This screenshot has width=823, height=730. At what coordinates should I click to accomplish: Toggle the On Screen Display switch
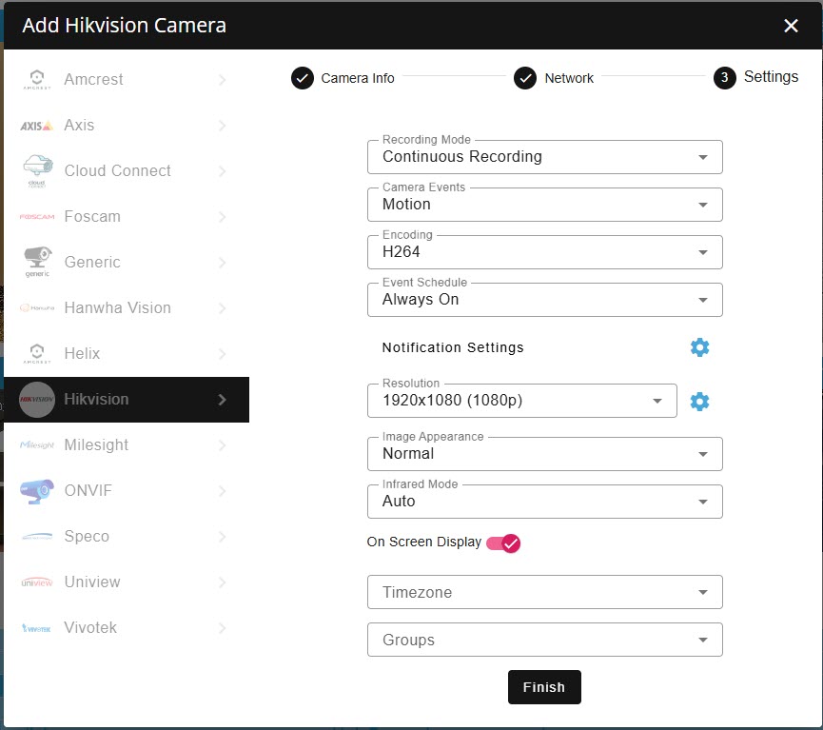coord(503,543)
